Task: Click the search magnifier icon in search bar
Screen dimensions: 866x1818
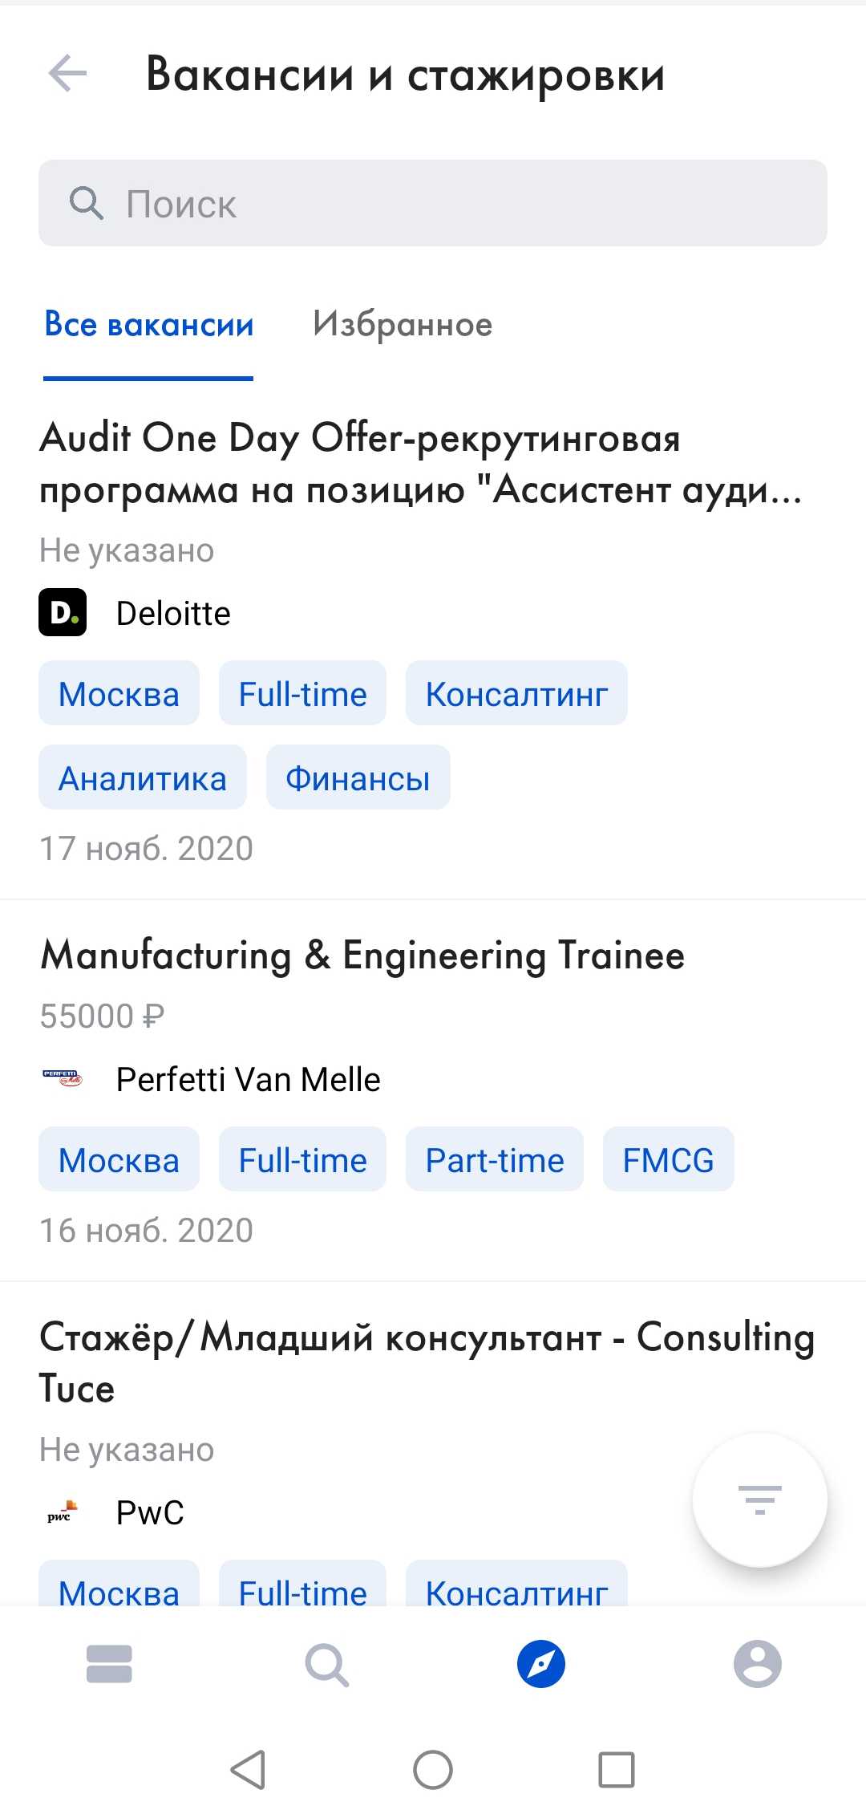Action: click(86, 204)
